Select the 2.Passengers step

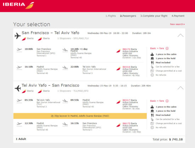coord(128,16)
